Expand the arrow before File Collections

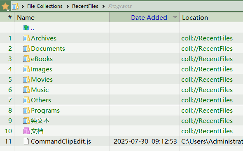(x=23, y=6)
